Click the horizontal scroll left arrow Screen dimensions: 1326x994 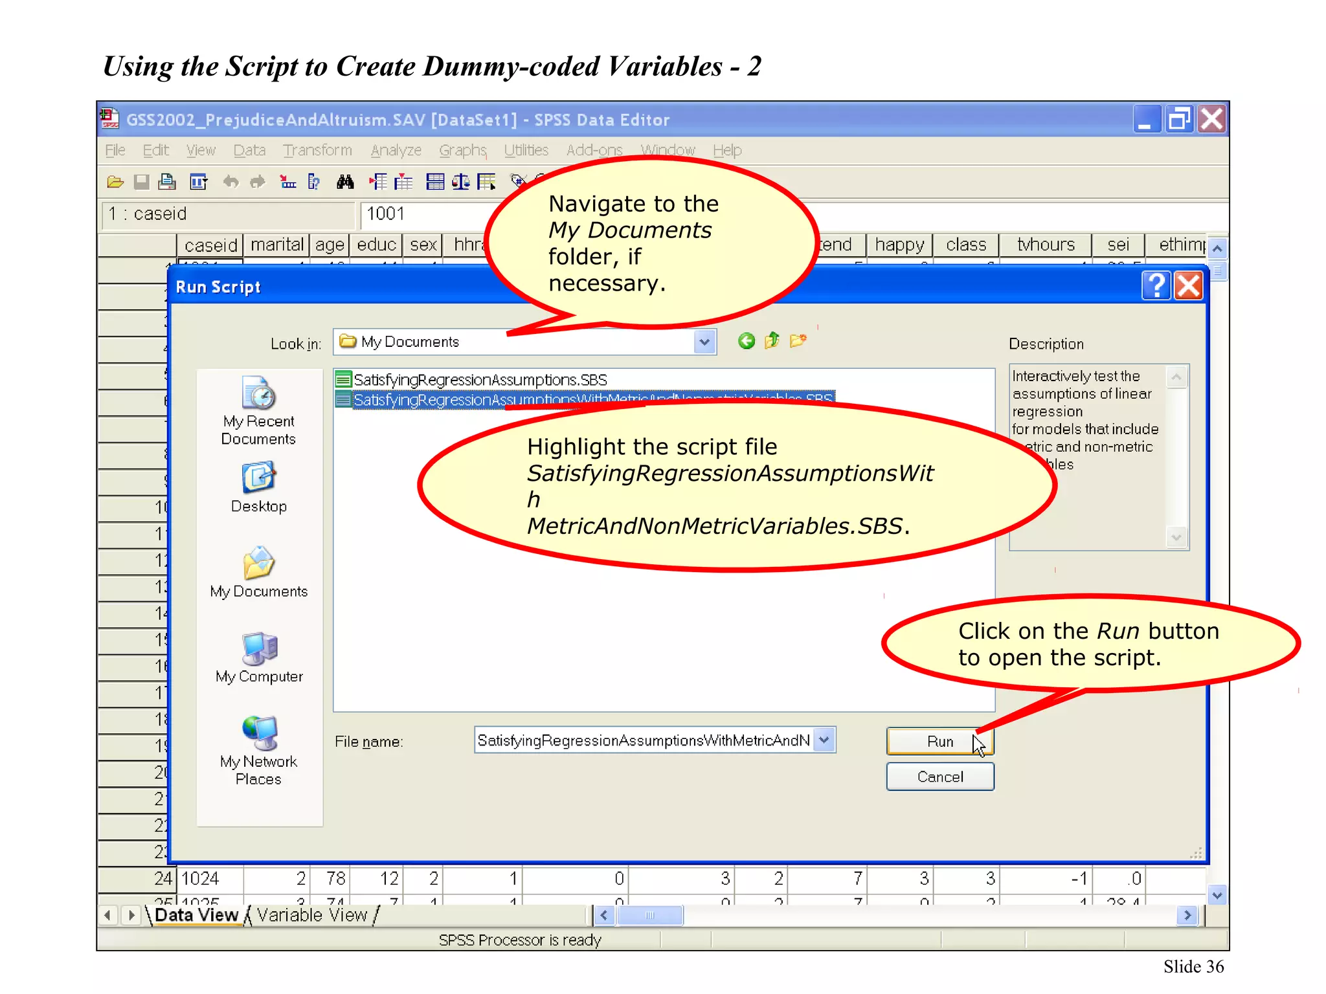(x=604, y=915)
